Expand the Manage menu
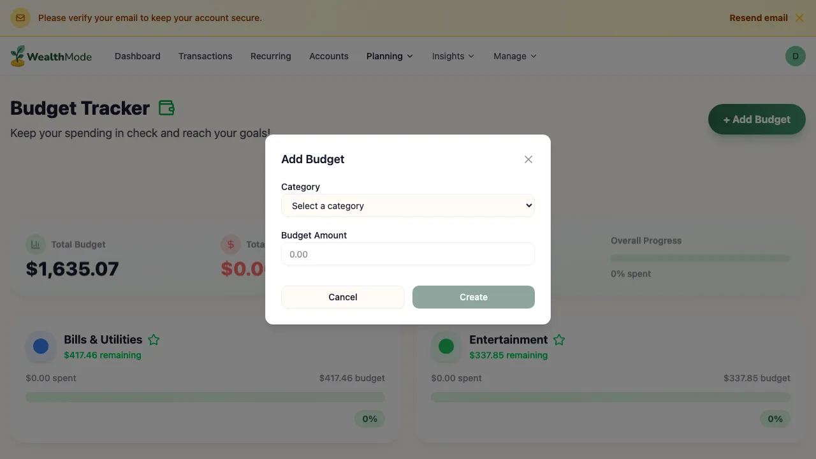Screen dimensions: 816x459 coord(514,56)
